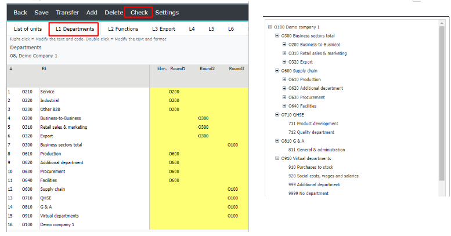Image resolution: width=451 pixels, height=236 pixels.
Task: Click Add in the toolbar
Action: [92, 12]
